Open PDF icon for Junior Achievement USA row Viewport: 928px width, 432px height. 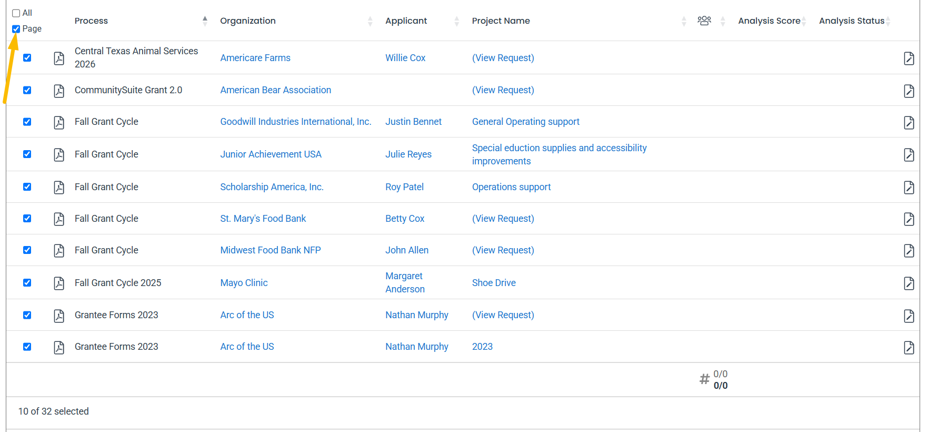tap(59, 154)
